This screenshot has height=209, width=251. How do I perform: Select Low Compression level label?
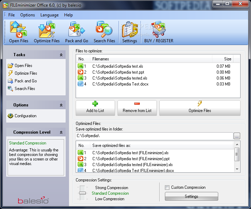coord(110,199)
